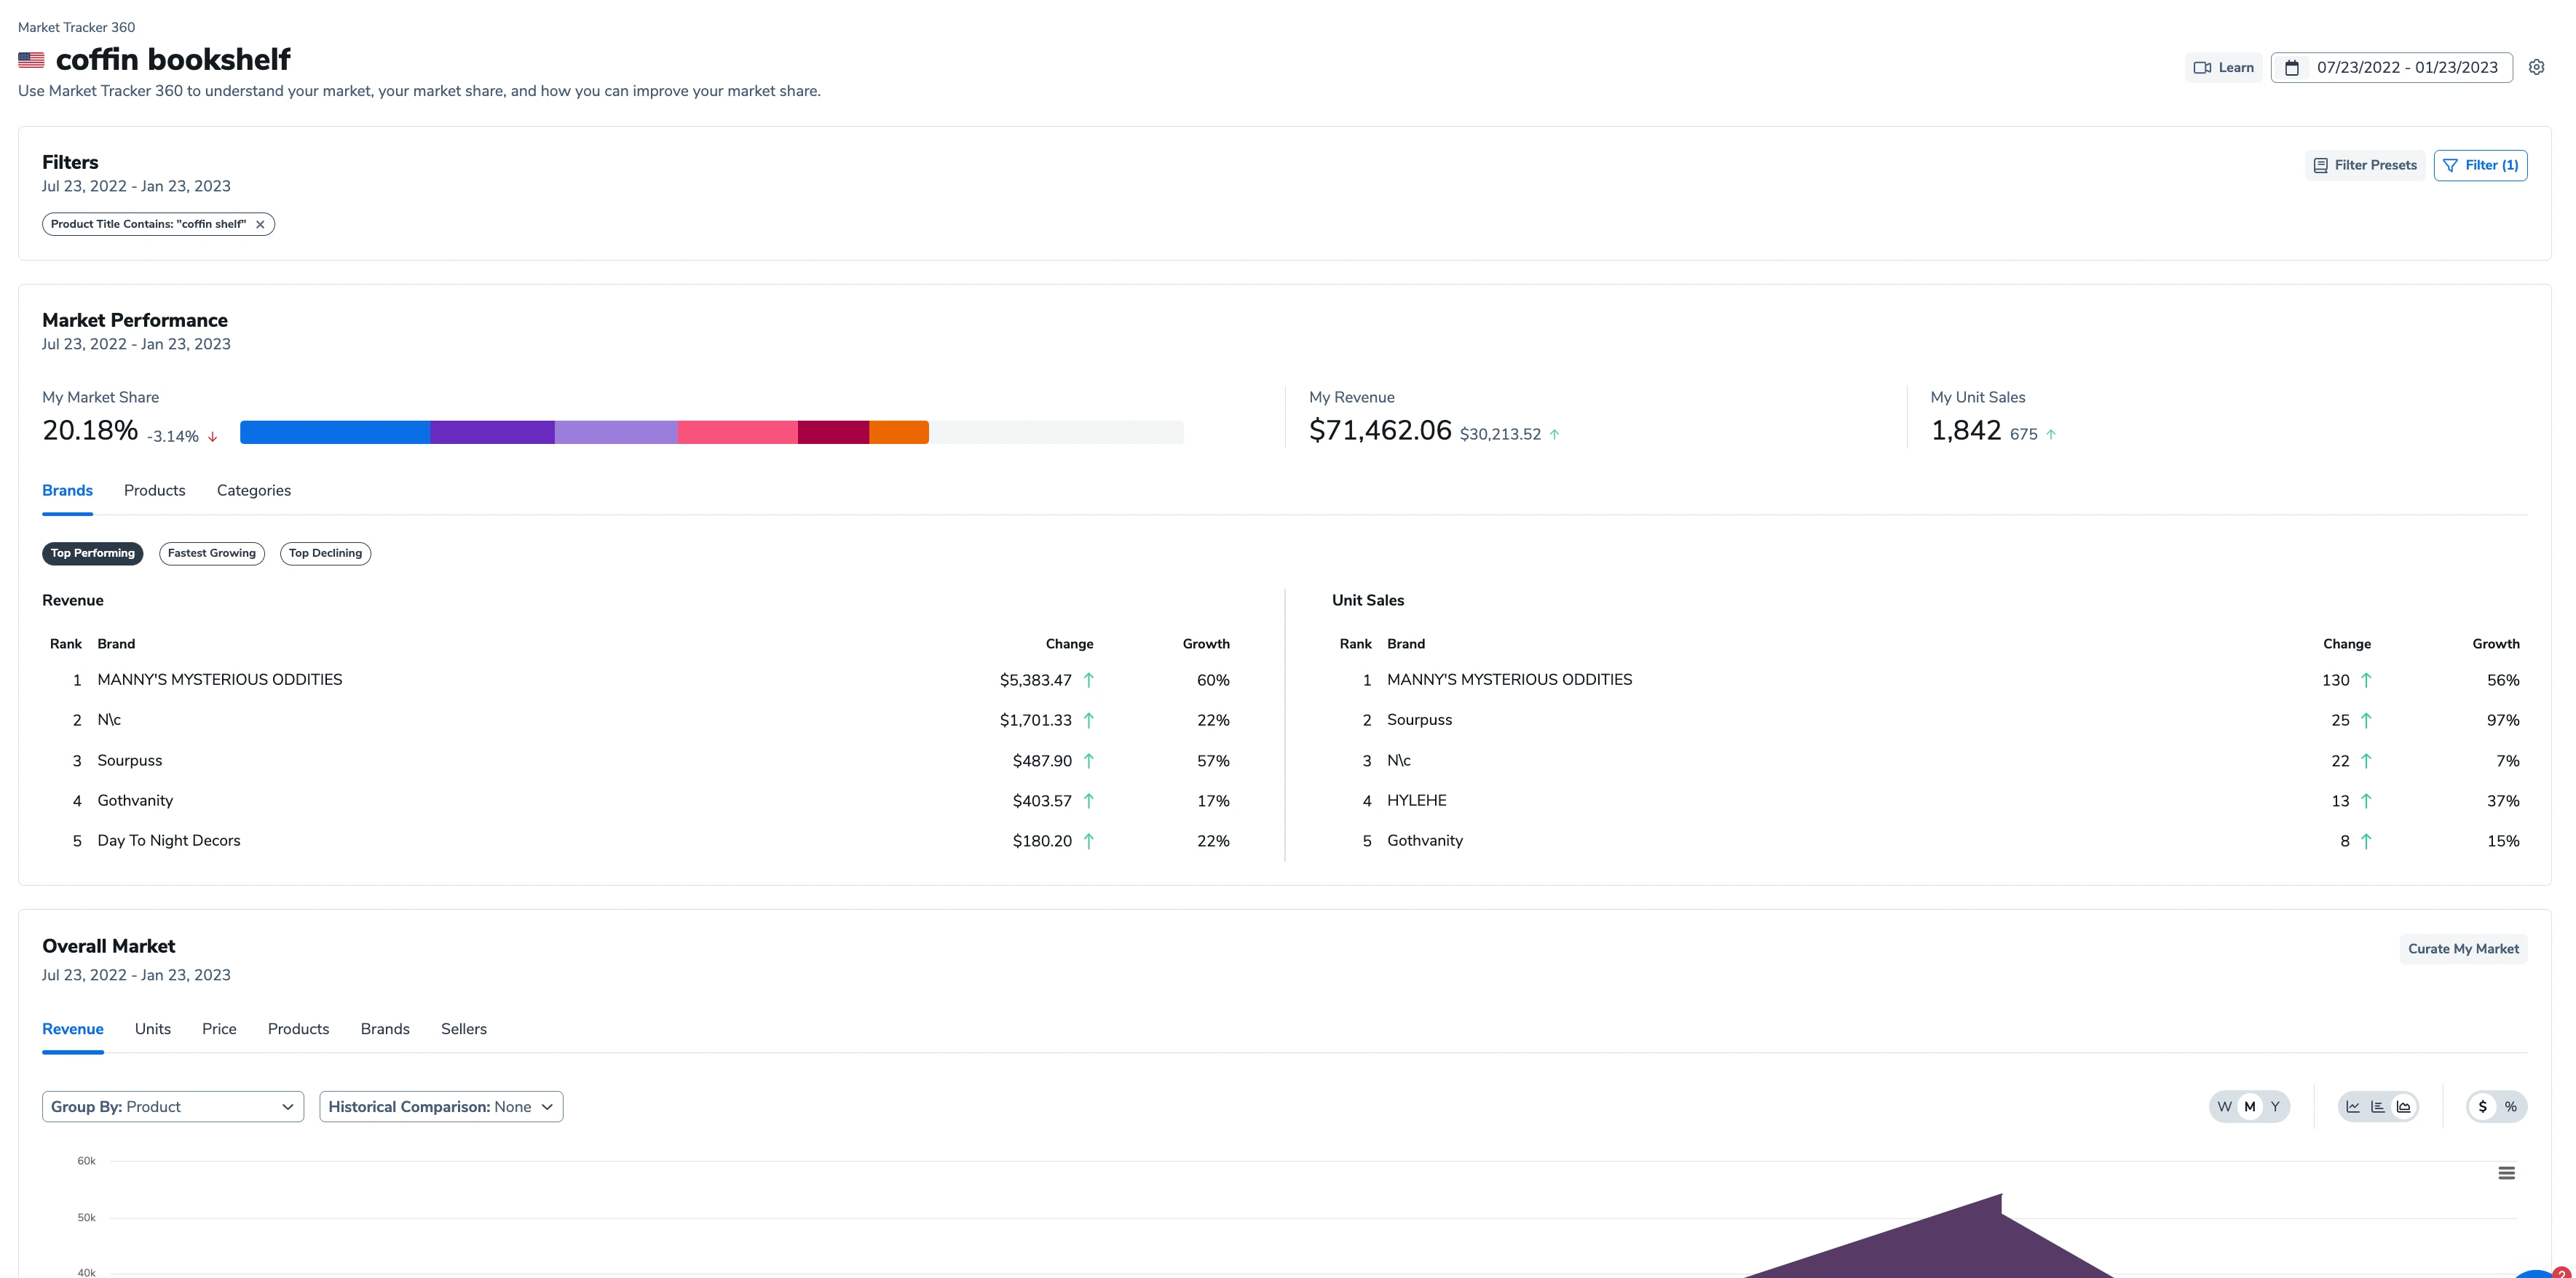2576x1278 pixels.
Task: Switch time granularity to weekly (W)
Action: 2224,1106
